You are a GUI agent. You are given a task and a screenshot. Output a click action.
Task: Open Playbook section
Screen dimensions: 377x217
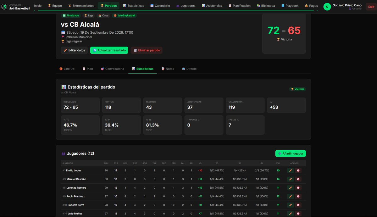point(290,6)
